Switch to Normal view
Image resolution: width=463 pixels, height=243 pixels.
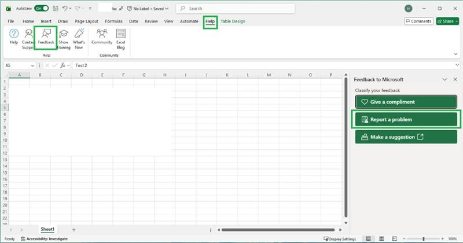(368, 238)
